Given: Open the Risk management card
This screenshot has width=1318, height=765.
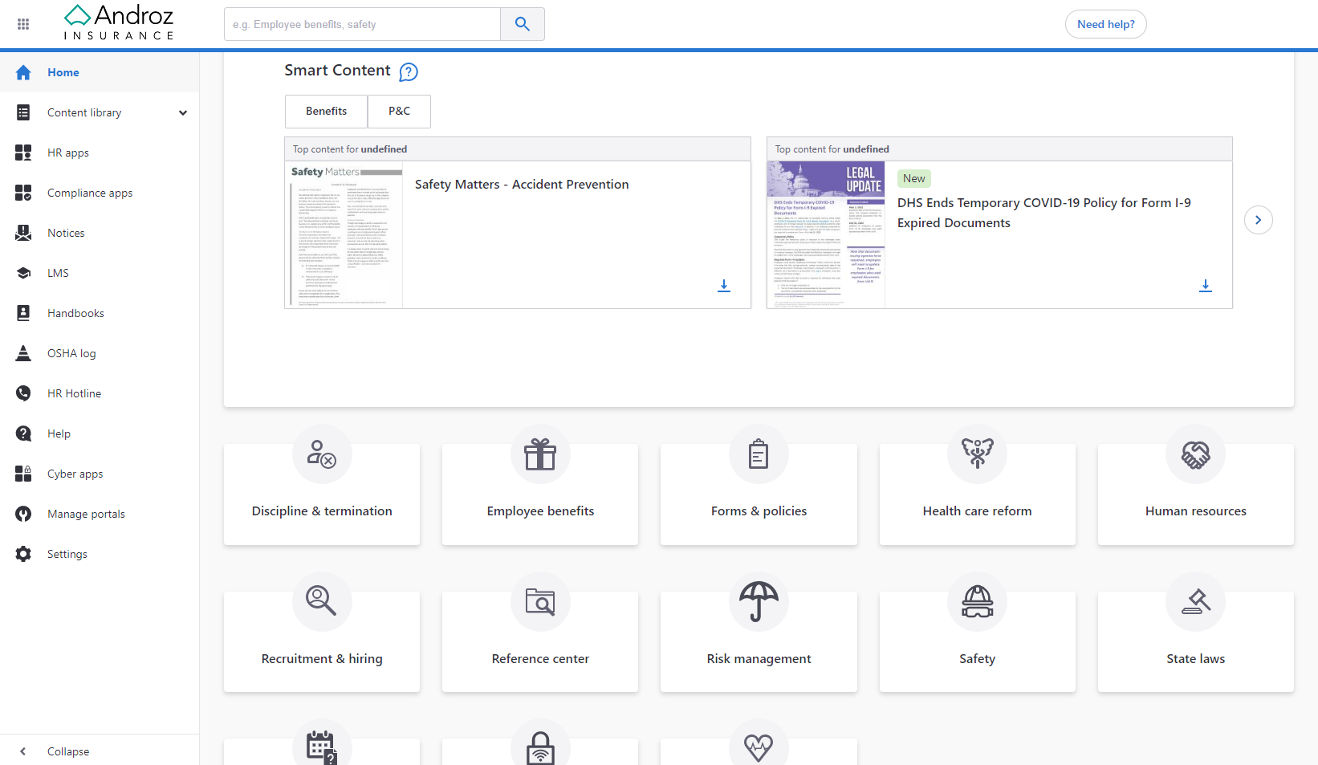Looking at the screenshot, I should pyautogui.click(x=759, y=641).
